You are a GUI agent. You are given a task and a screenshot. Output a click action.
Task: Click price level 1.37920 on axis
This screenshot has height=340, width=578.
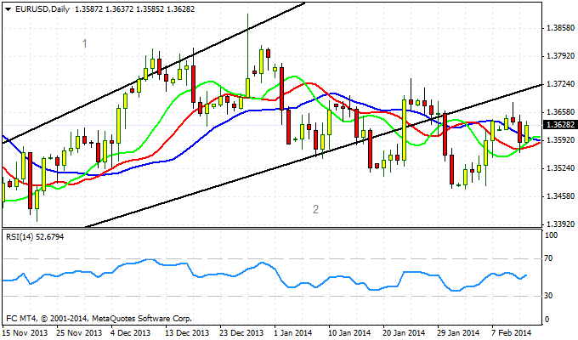coord(561,56)
